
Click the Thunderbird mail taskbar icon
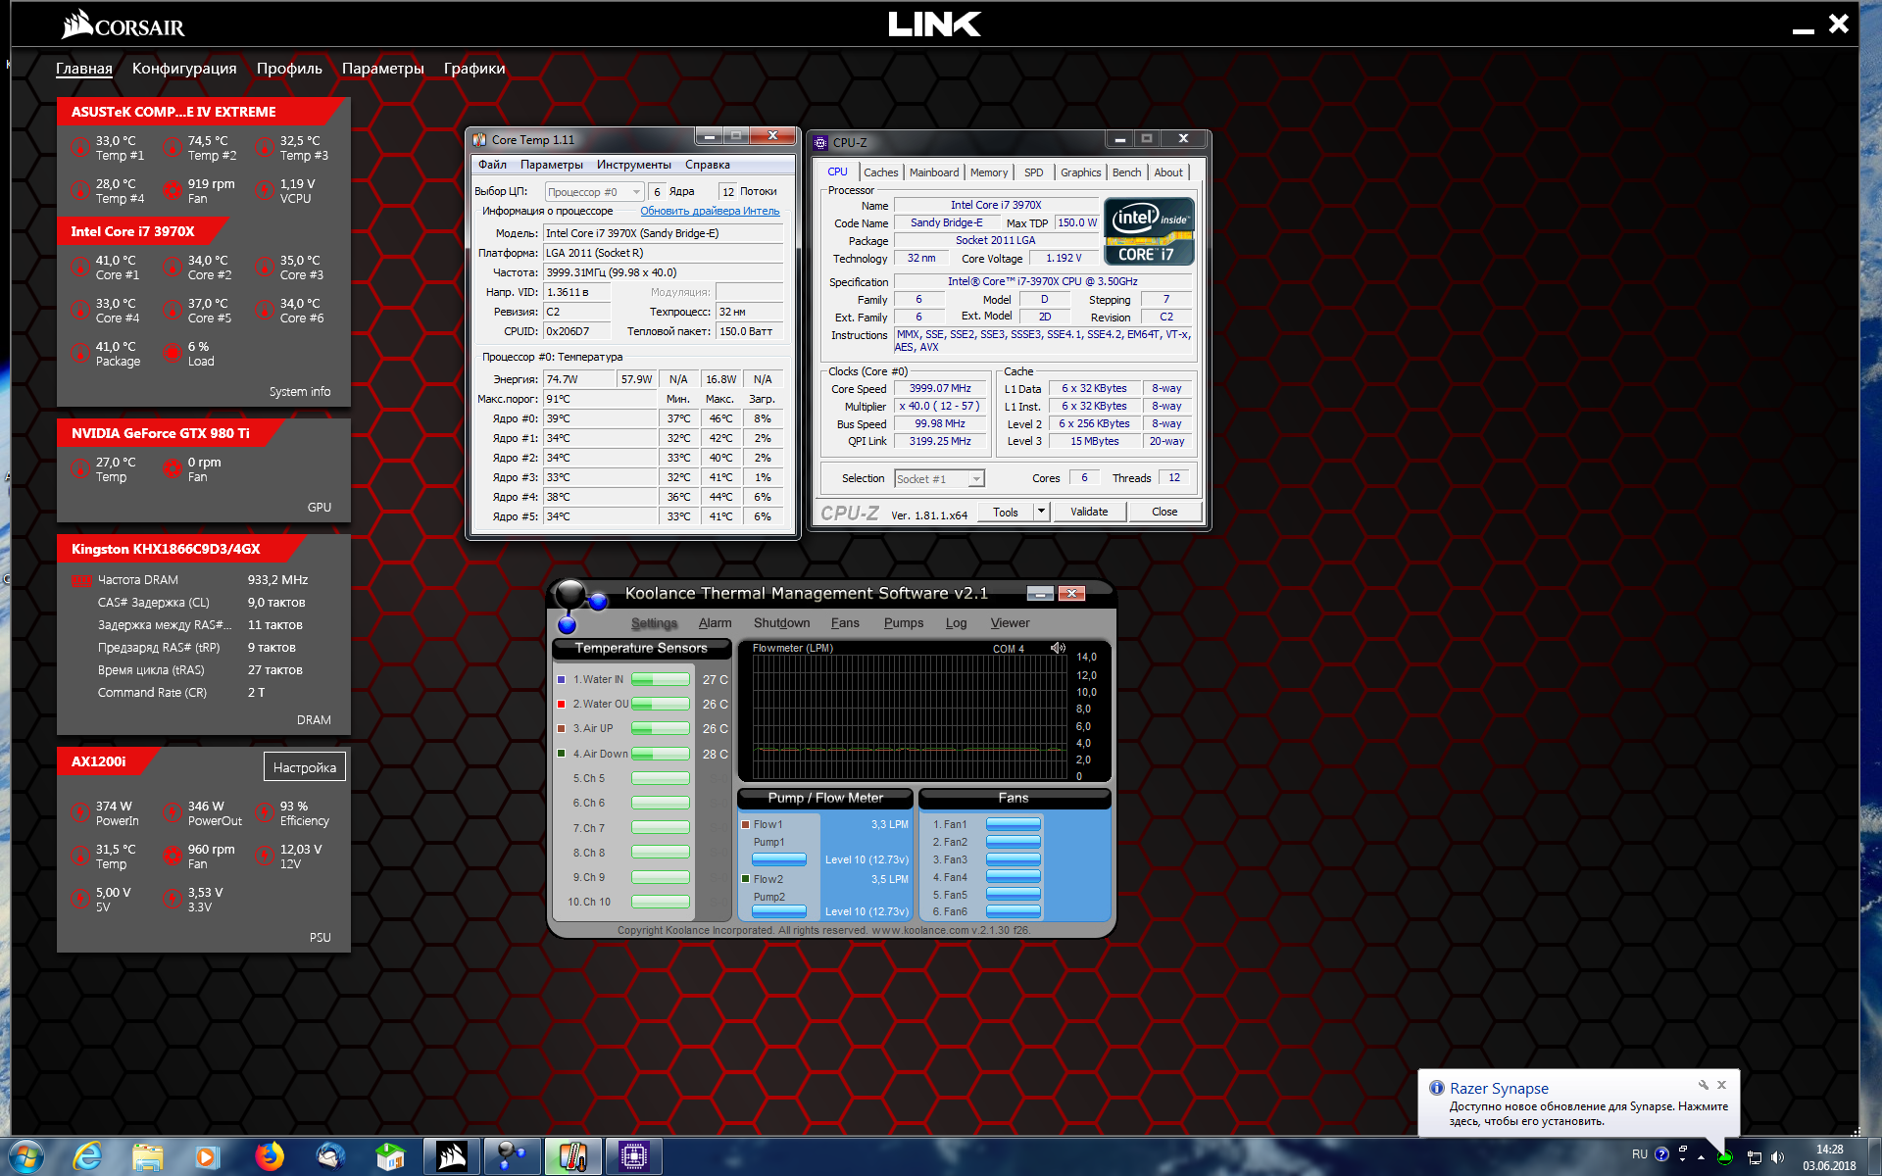pyautogui.click(x=330, y=1156)
